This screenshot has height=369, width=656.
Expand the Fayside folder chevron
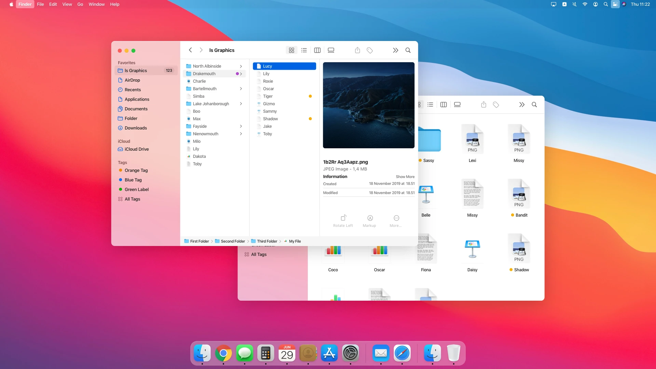[241, 126]
